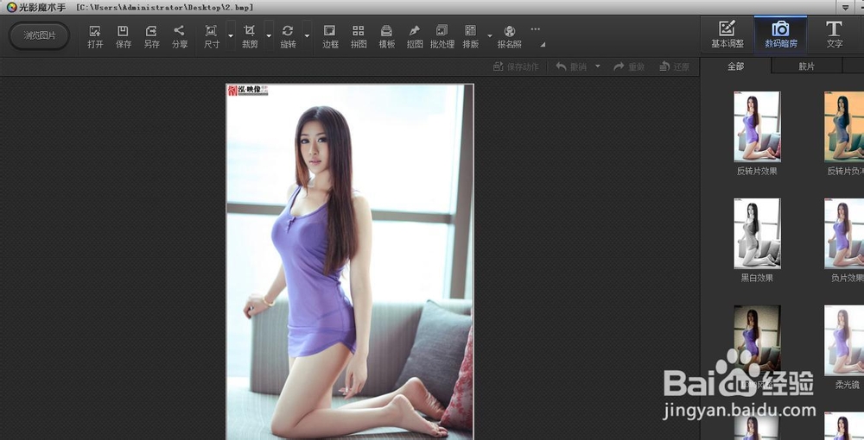Select the 尺寸 resize tool

(x=211, y=37)
